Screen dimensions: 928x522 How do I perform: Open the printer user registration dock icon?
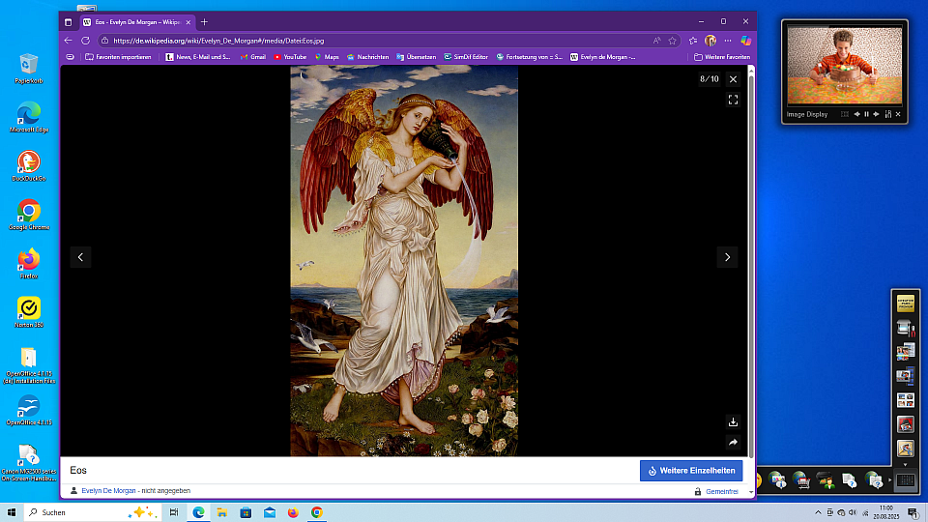[825, 480]
